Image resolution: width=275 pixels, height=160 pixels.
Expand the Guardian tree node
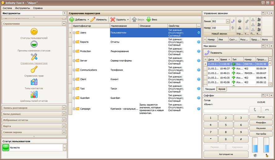[74, 98]
